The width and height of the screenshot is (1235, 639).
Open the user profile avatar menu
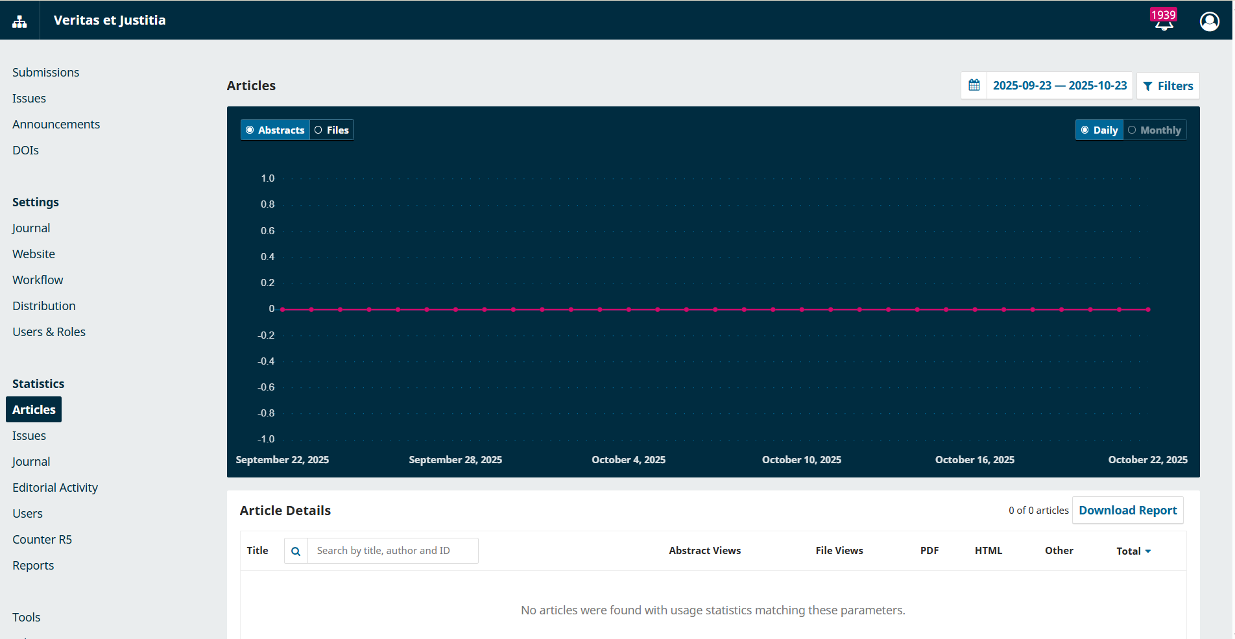pyautogui.click(x=1209, y=21)
